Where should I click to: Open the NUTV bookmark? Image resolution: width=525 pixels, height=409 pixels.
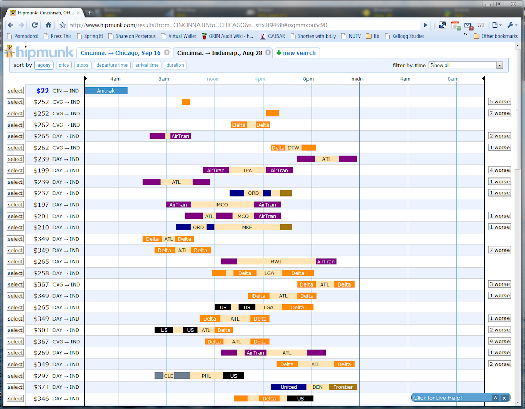point(351,36)
